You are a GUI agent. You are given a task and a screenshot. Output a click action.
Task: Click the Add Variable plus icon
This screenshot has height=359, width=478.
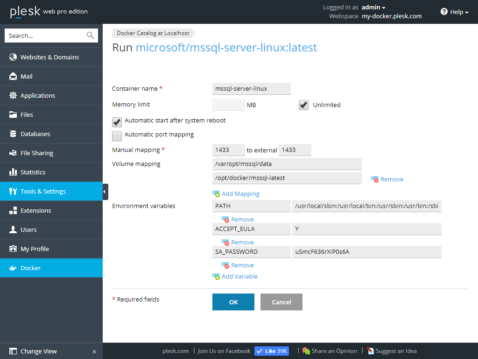tap(216, 277)
